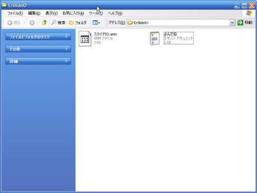Go up one folder level icon
The width and height of the screenshot is (257, 193).
(x=44, y=23)
